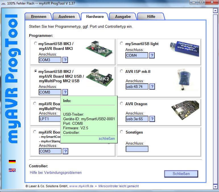Viewport: 219px width, 192px height.
Task: Open port help for COM3 MK3
Action: [65, 60]
